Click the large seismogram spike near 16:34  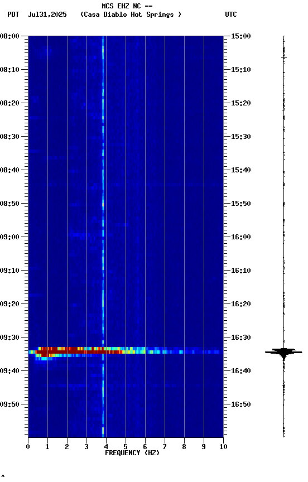click(283, 352)
